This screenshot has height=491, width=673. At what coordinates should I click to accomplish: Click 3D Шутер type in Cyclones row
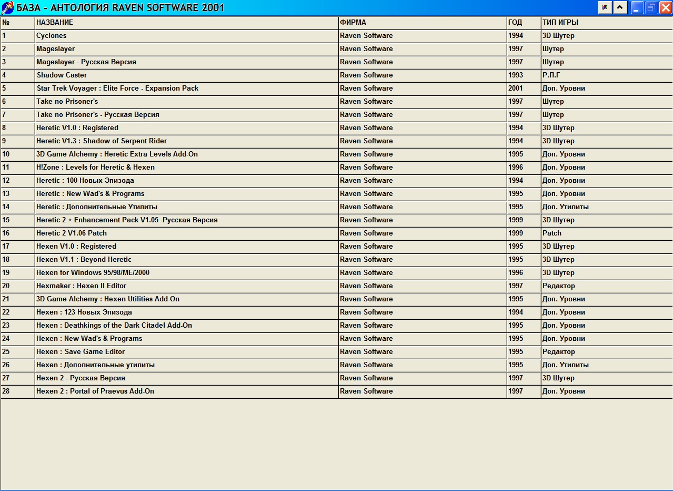pyautogui.click(x=558, y=36)
